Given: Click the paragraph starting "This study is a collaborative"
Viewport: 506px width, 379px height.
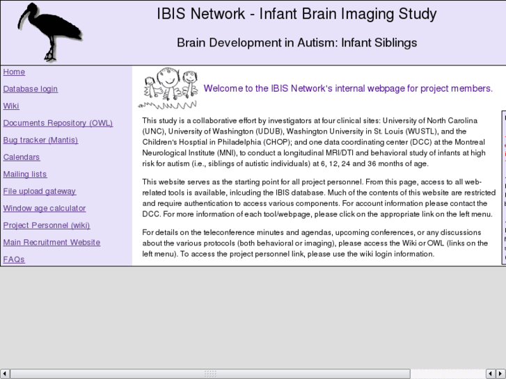Looking at the screenshot, I should click(x=314, y=142).
